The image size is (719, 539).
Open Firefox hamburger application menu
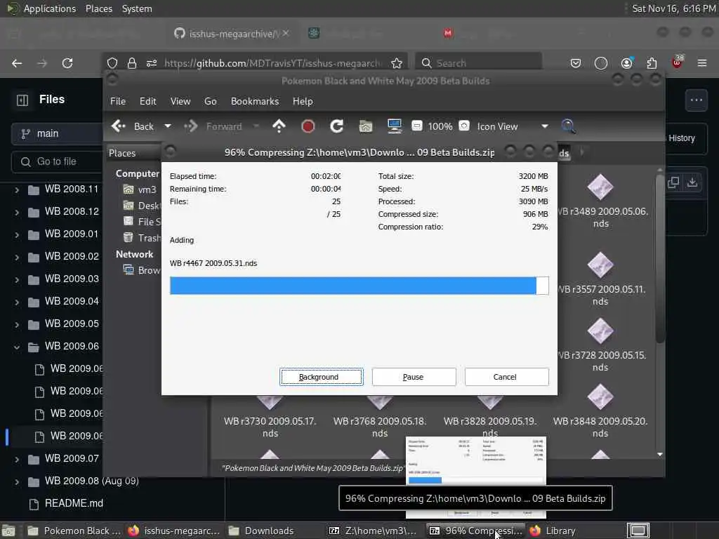(x=702, y=63)
